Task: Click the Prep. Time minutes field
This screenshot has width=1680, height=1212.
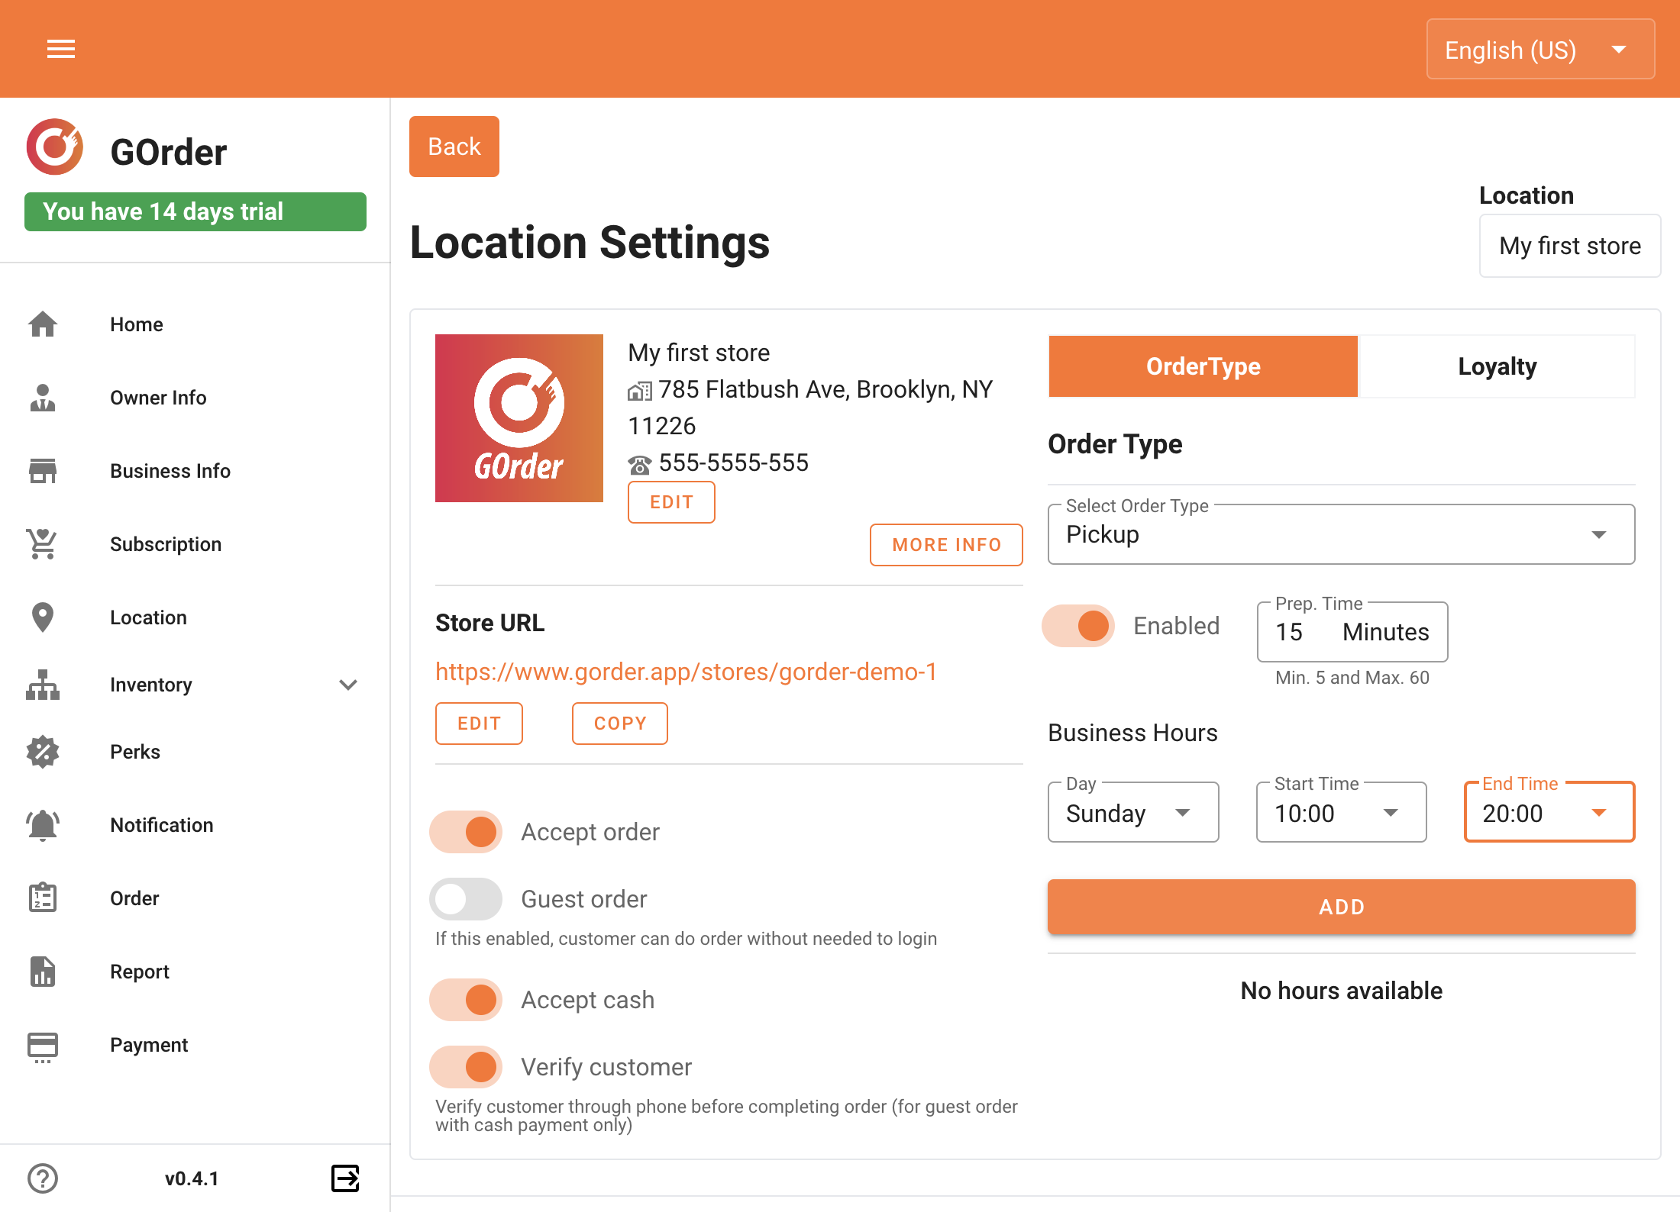Action: point(1352,632)
